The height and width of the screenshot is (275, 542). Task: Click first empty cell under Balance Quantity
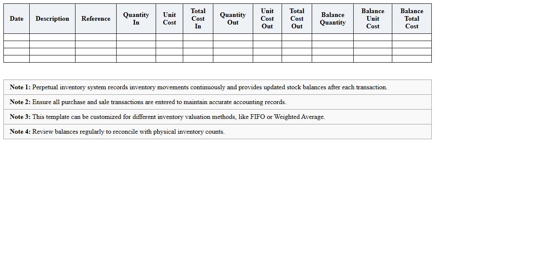pos(332,37)
